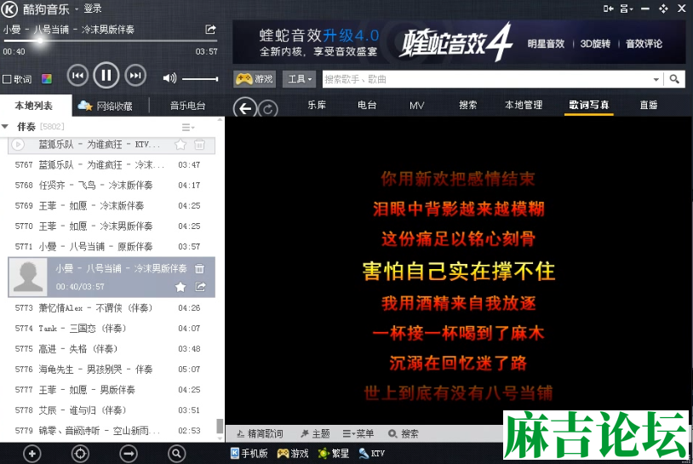693x464 pixels.
Task: Skip to the previous track
Action: (77, 76)
